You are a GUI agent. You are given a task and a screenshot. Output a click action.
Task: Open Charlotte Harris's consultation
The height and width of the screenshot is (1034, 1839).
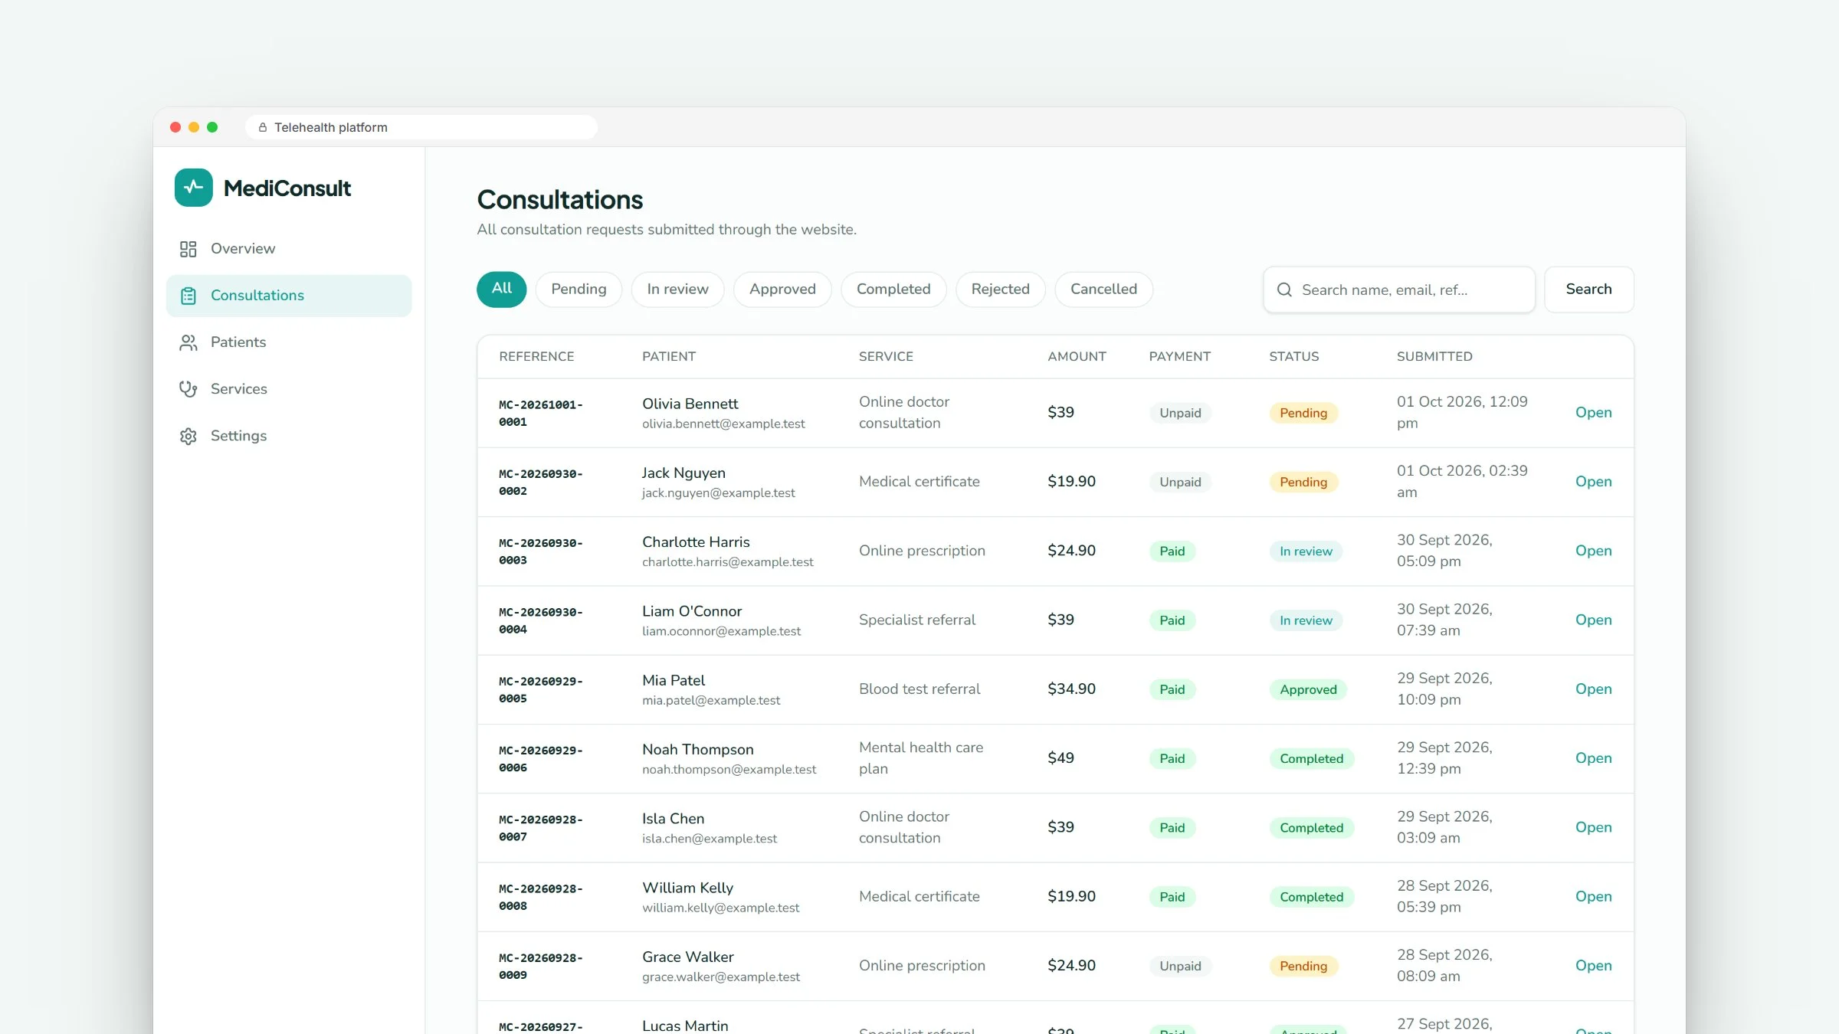click(1593, 551)
